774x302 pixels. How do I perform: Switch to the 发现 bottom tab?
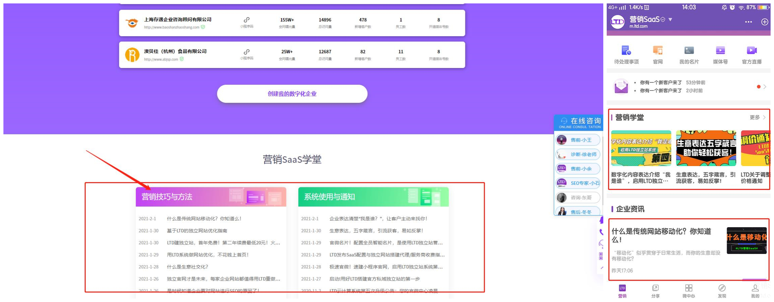(x=721, y=291)
